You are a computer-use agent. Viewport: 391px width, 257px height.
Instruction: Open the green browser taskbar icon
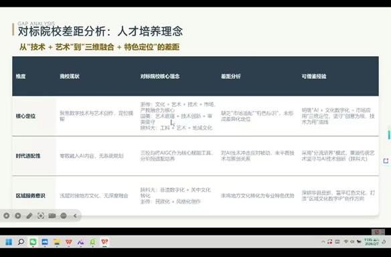pyautogui.click(x=92, y=242)
